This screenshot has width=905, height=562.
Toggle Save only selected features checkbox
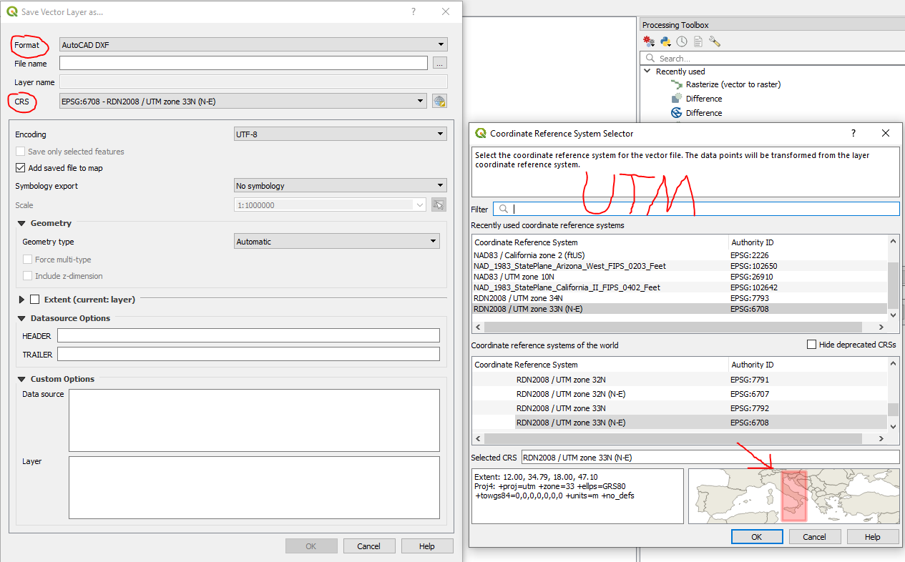pyautogui.click(x=21, y=152)
